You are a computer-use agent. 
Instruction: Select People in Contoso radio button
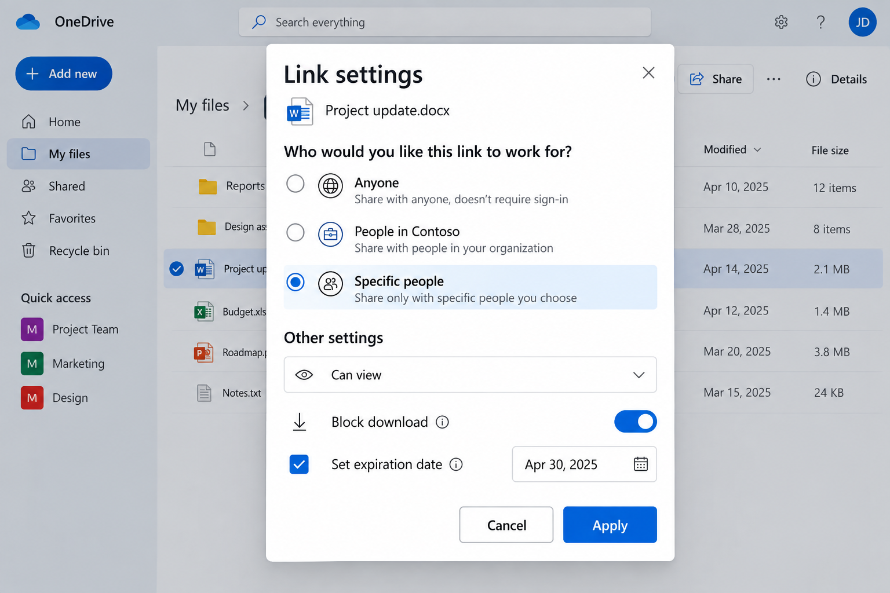click(x=296, y=232)
